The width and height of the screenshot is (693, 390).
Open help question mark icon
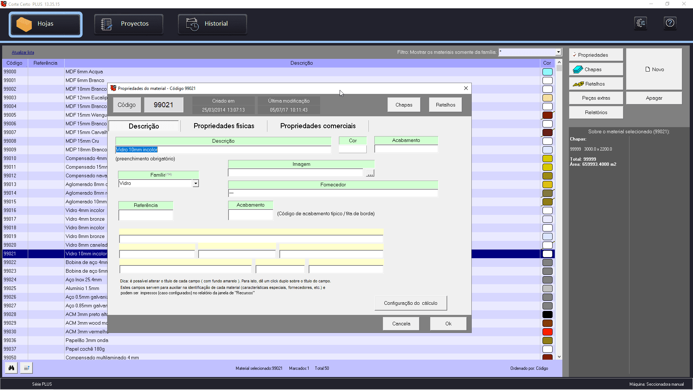coord(670,23)
